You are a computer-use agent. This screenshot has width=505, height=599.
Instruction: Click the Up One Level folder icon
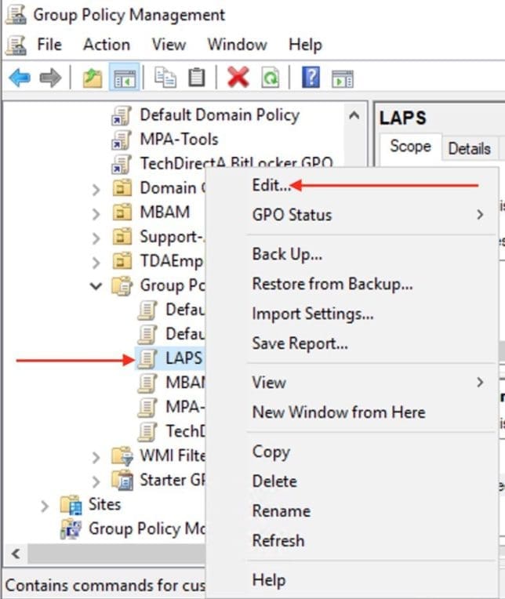(x=93, y=78)
